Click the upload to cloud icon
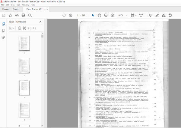 (17, 15)
